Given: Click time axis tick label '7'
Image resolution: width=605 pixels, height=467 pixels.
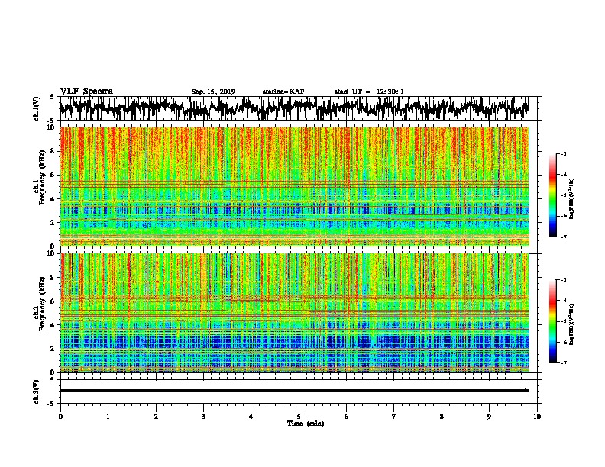Looking at the screenshot, I should [x=394, y=417].
